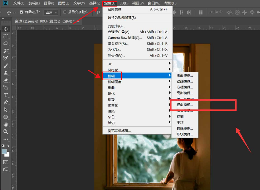Open Camera Raw 滤镜

tap(125, 38)
